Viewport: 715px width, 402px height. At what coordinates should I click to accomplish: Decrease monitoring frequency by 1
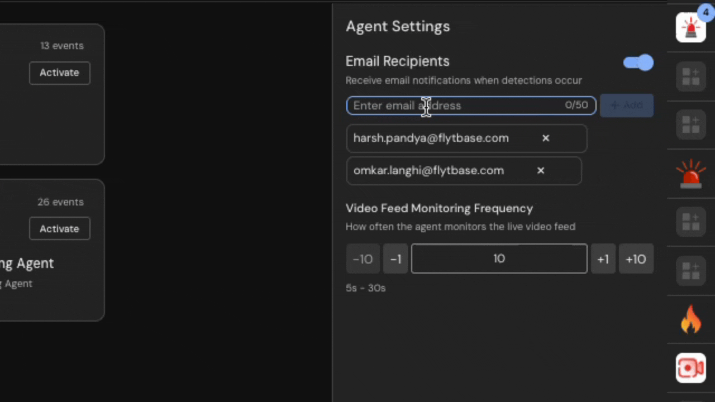[395, 259]
